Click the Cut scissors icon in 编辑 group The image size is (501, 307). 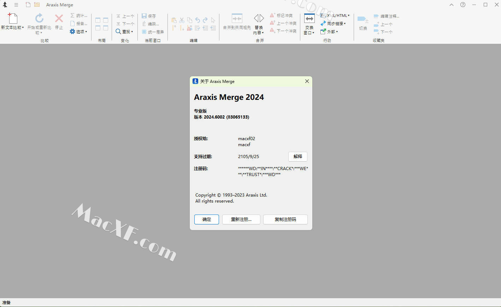pyautogui.click(x=182, y=20)
